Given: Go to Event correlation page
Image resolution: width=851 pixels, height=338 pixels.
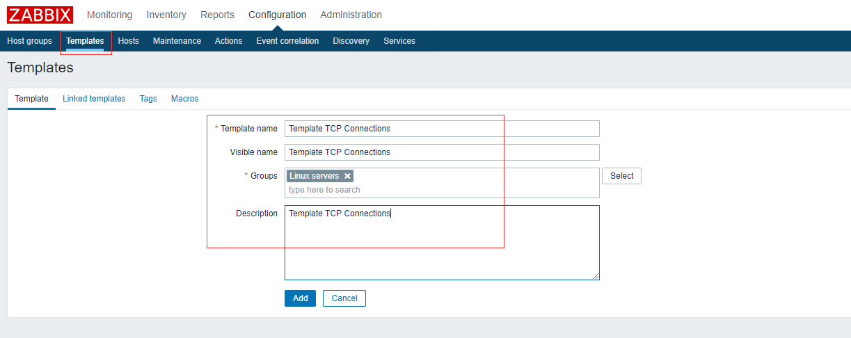Looking at the screenshot, I should (x=287, y=41).
